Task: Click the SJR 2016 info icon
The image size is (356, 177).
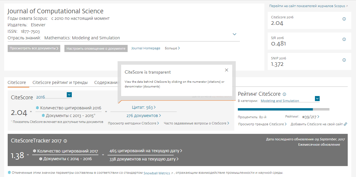Action: [x=344, y=39]
